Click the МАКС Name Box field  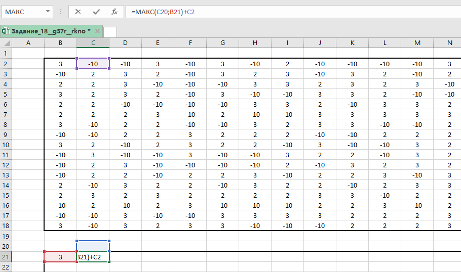click(x=23, y=11)
